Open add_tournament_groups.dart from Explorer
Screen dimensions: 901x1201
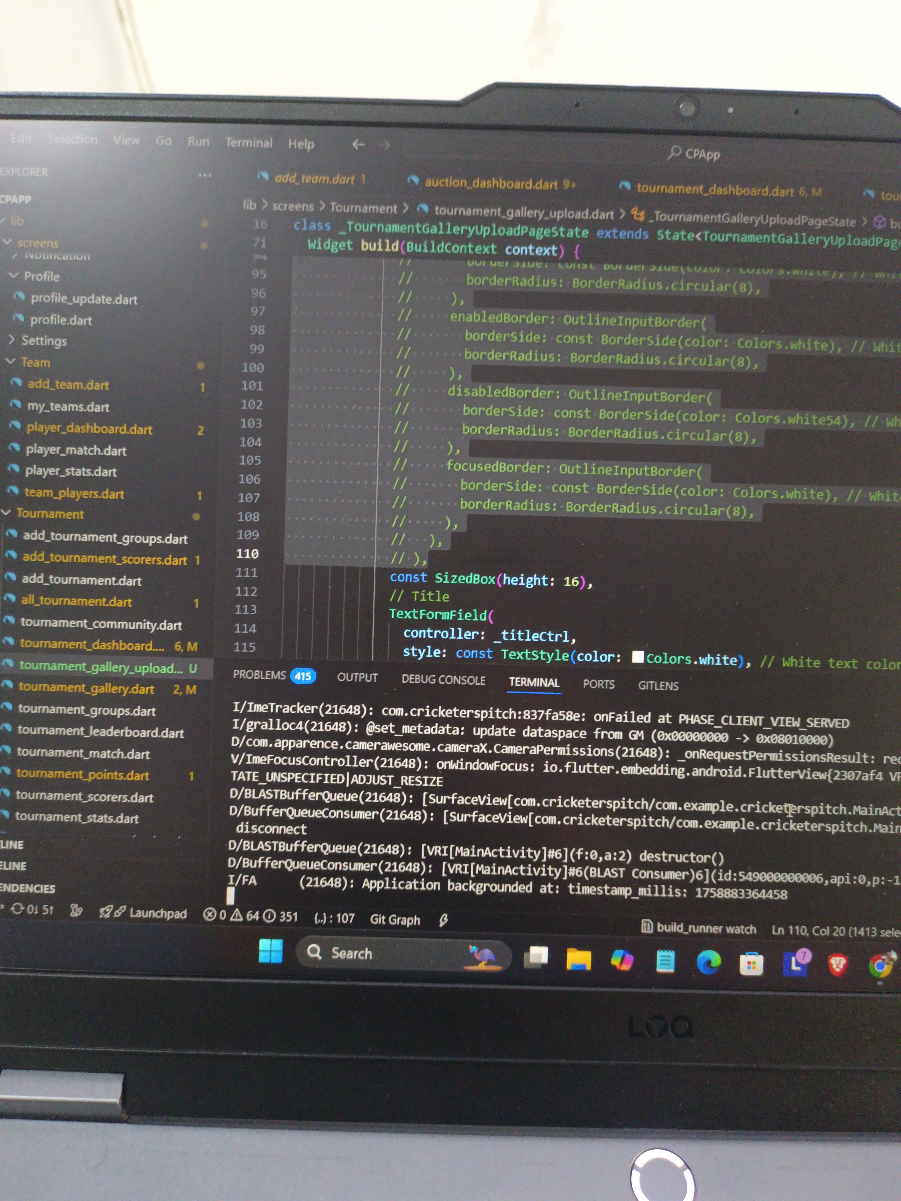[105, 538]
